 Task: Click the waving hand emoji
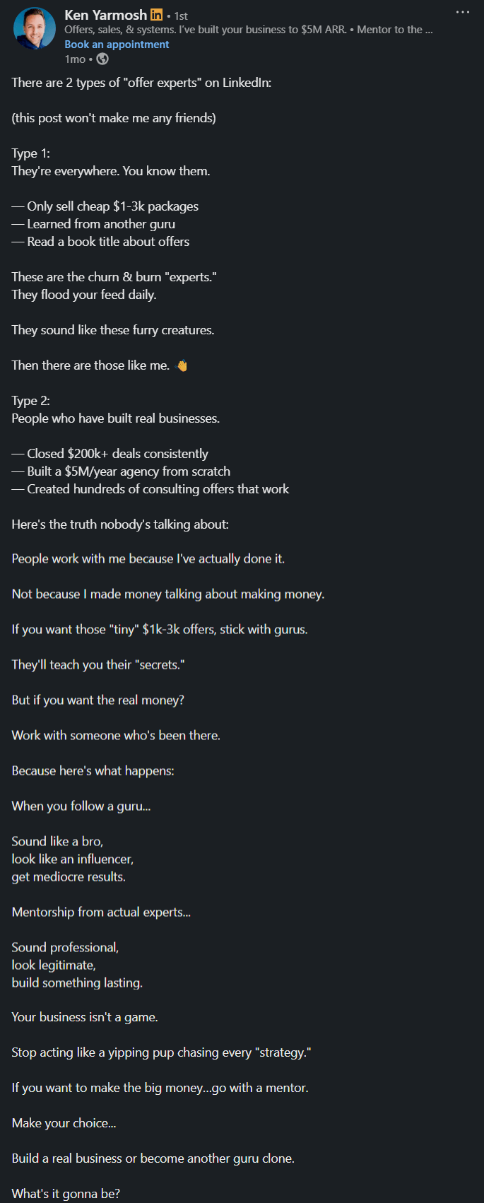[x=182, y=365]
